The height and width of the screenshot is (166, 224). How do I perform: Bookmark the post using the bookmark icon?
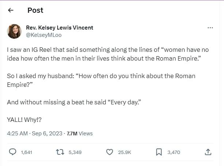click(159, 152)
